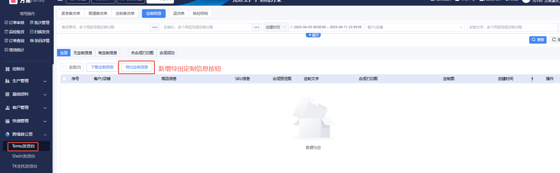
Task: Click the ellipsis next to 定制ID field
Action: point(257,27)
